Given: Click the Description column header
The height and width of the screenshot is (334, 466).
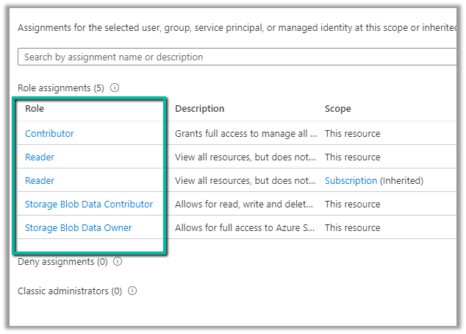Looking at the screenshot, I should [x=199, y=108].
